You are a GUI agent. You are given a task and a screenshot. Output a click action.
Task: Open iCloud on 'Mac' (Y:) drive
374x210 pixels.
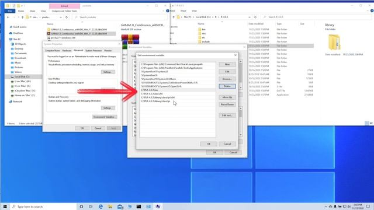pos(25,90)
